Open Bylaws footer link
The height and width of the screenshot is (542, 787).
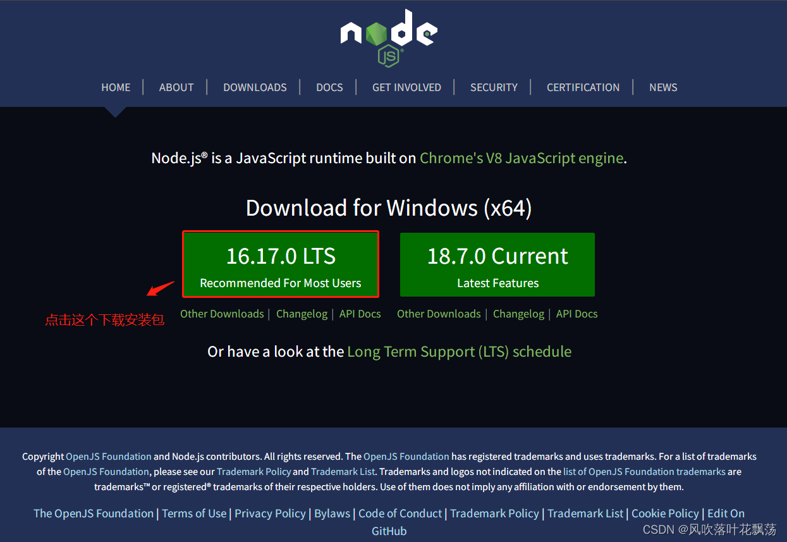click(x=332, y=514)
